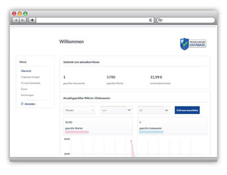Click the browser forward arrow button
The height and width of the screenshot is (175, 227).
[23, 20]
